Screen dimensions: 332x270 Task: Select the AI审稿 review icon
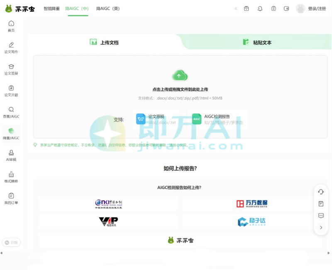click(11, 156)
